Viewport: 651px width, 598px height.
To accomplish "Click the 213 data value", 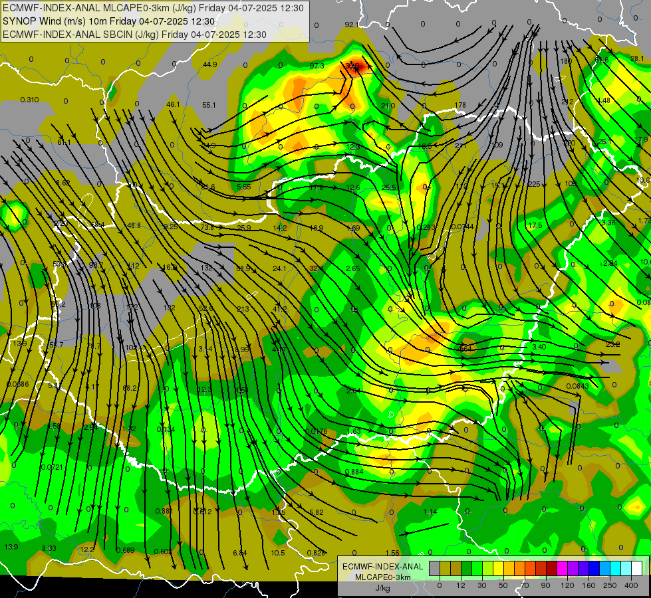I will pyautogui.click(x=243, y=309).
